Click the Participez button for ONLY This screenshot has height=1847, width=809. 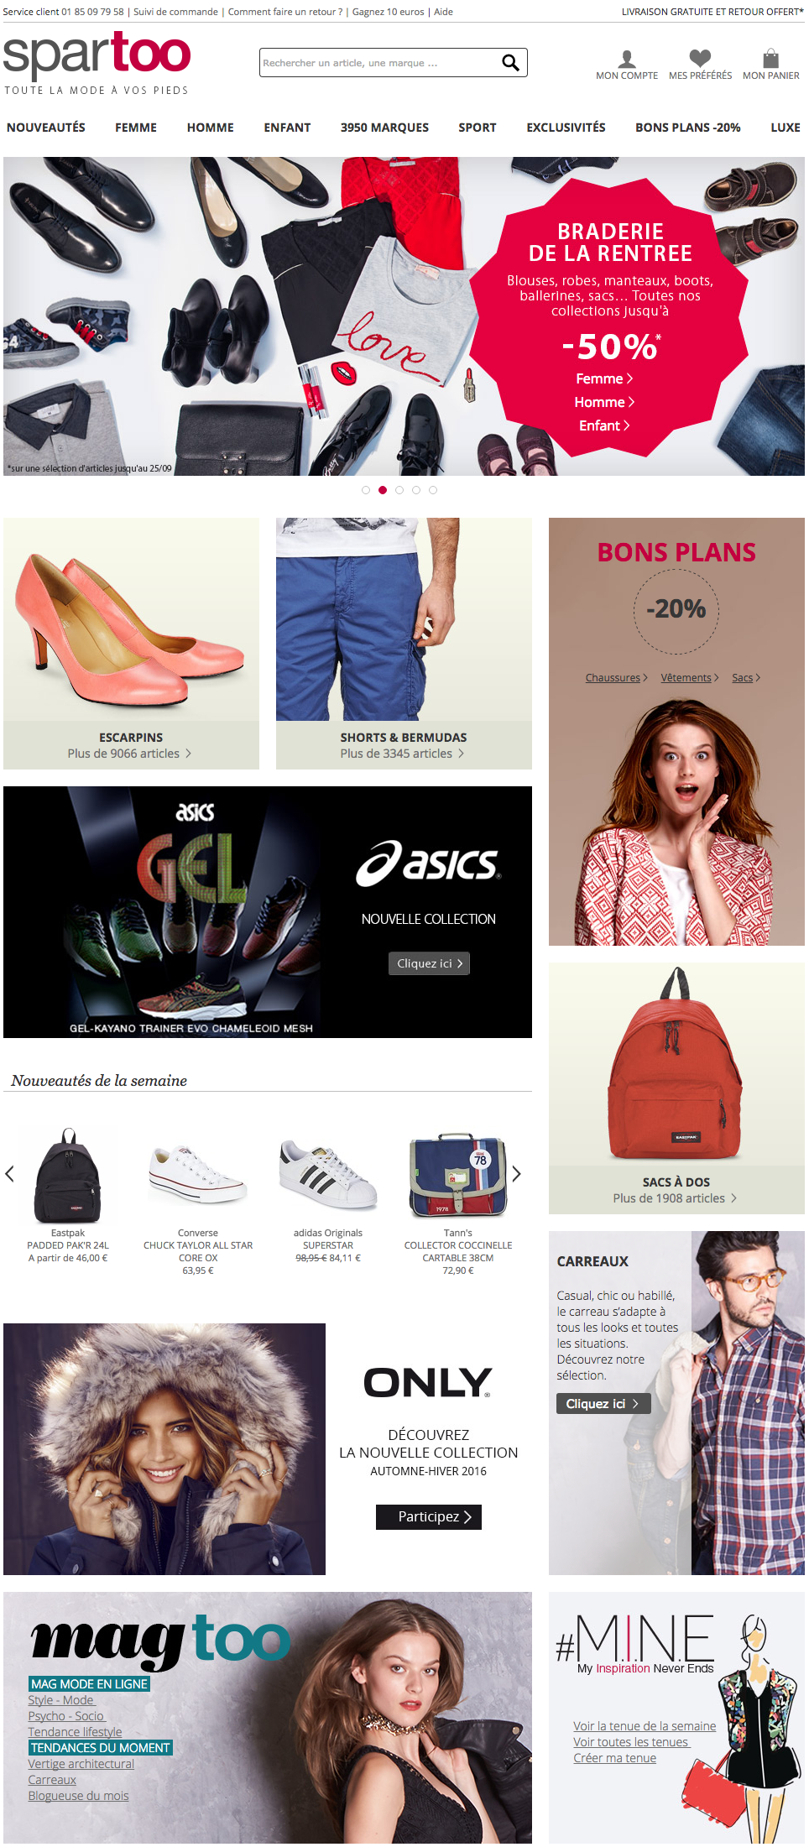pyautogui.click(x=429, y=1517)
